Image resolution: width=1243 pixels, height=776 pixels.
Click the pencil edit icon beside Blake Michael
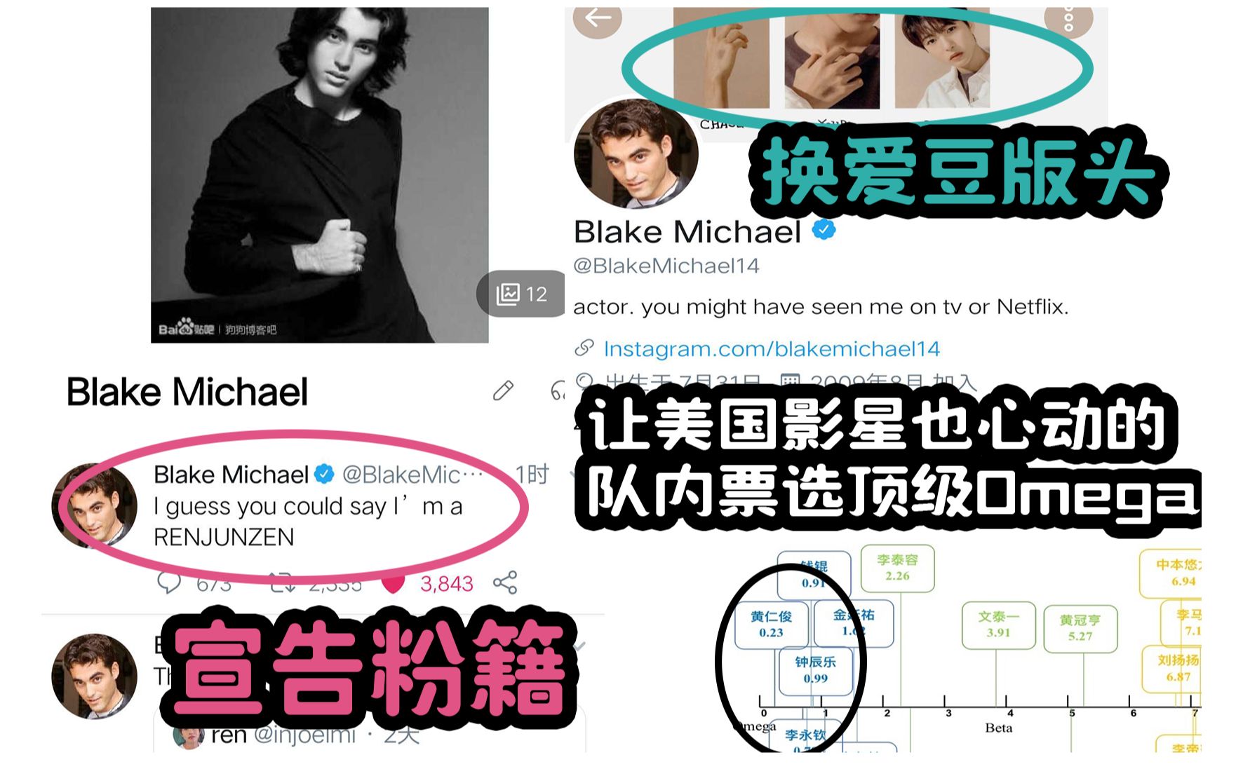point(503,390)
